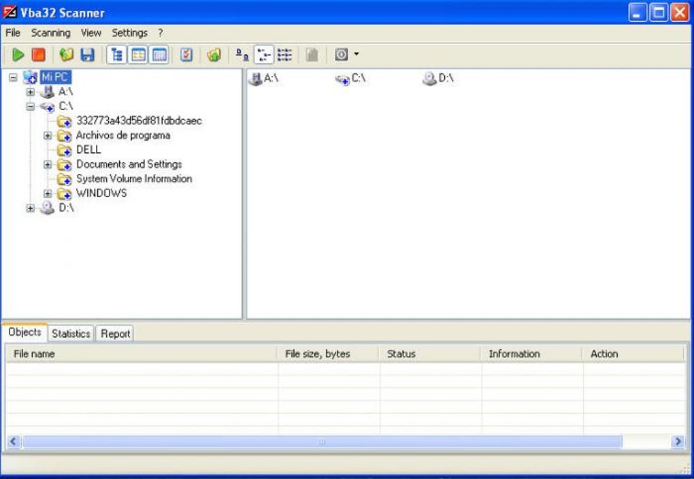
Task: Select the A:\ label in the tree
Action: [65, 92]
